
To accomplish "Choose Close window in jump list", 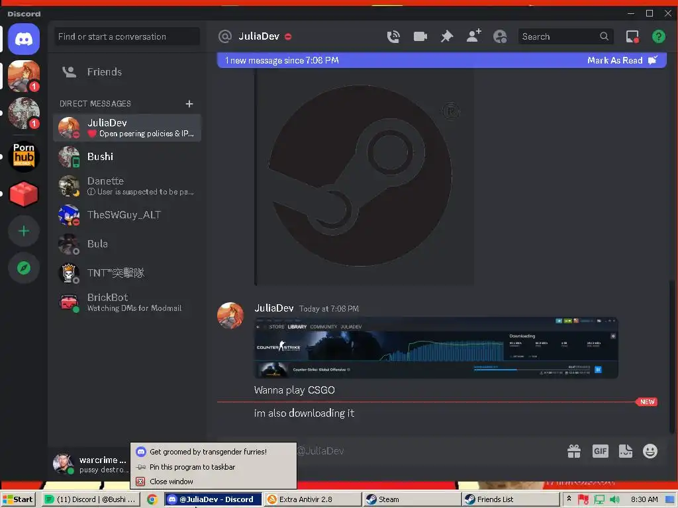I will pos(214,482).
